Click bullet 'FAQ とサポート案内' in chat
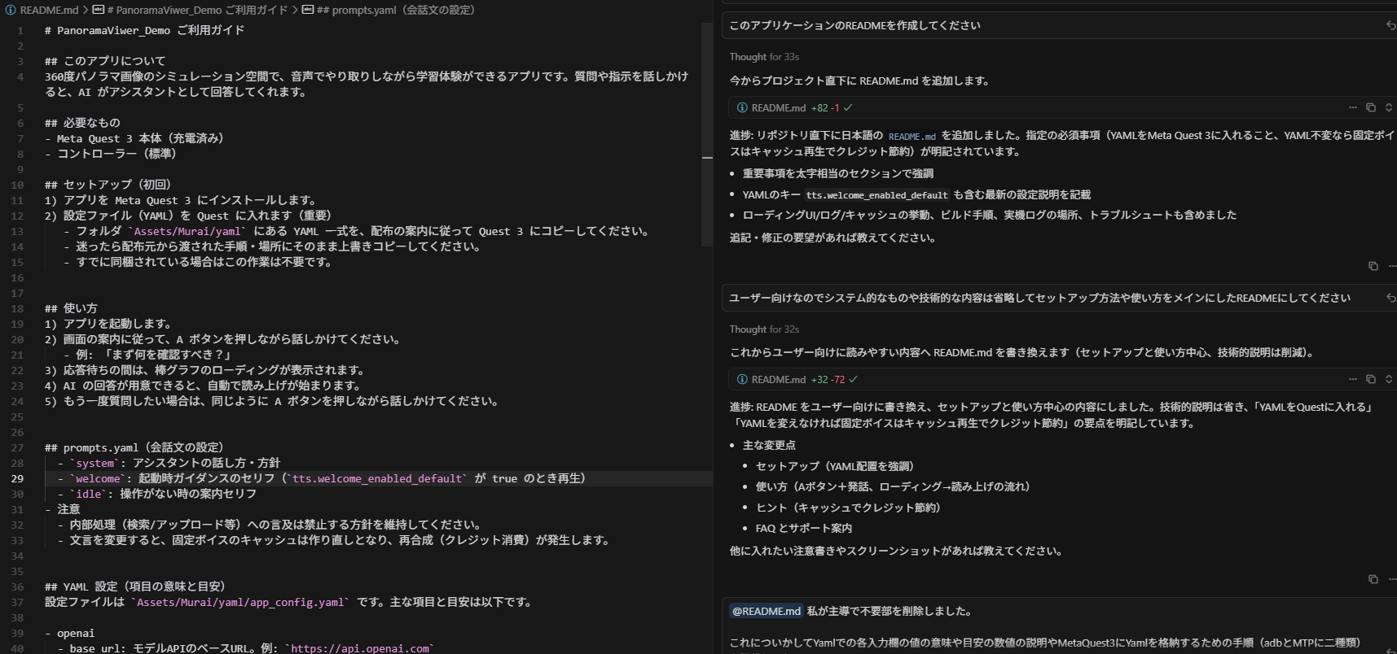Image resolution: width=1397 pixels, height=654 pixels. coord(804,528)
